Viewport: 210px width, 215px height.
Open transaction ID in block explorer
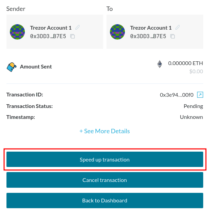point(200,95)
